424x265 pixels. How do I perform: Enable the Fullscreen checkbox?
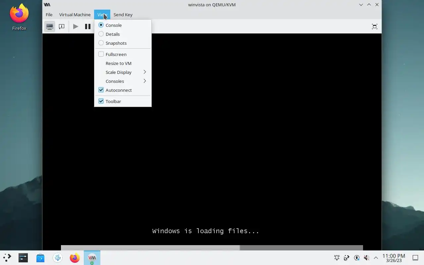point(123,54)
